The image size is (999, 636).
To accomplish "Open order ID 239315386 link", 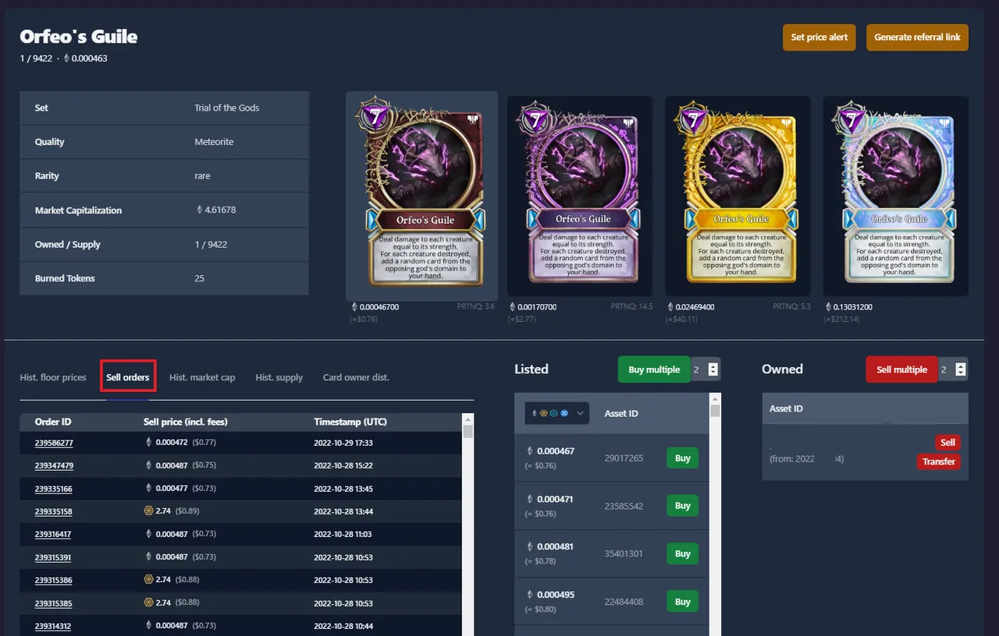I will (54, 580).
